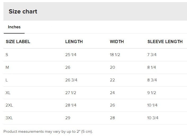
Task: Select the 2XL size row label
Action: [9, 105]
